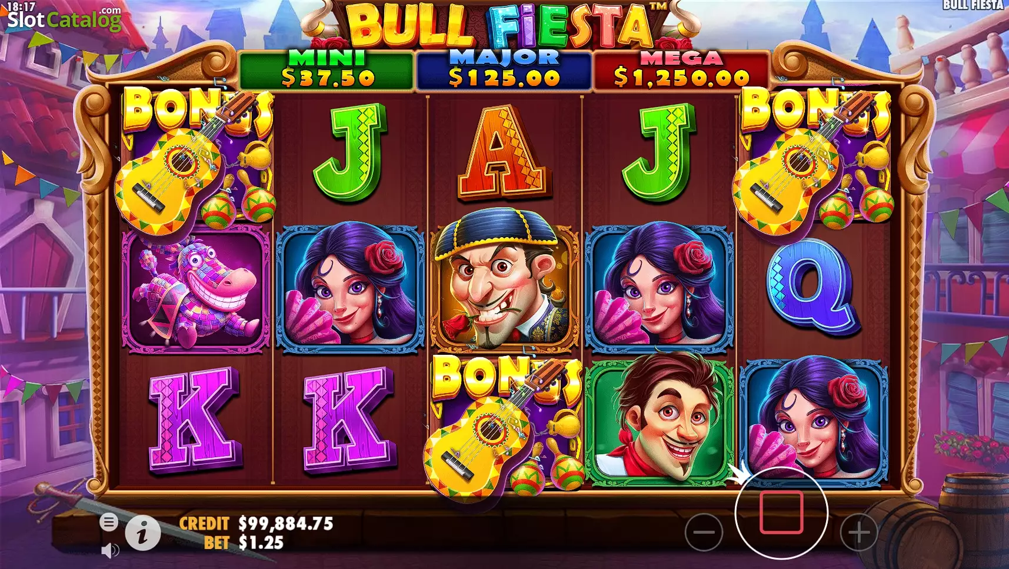Click the MINI $37.50 jackpot panel

coord(327,70)
